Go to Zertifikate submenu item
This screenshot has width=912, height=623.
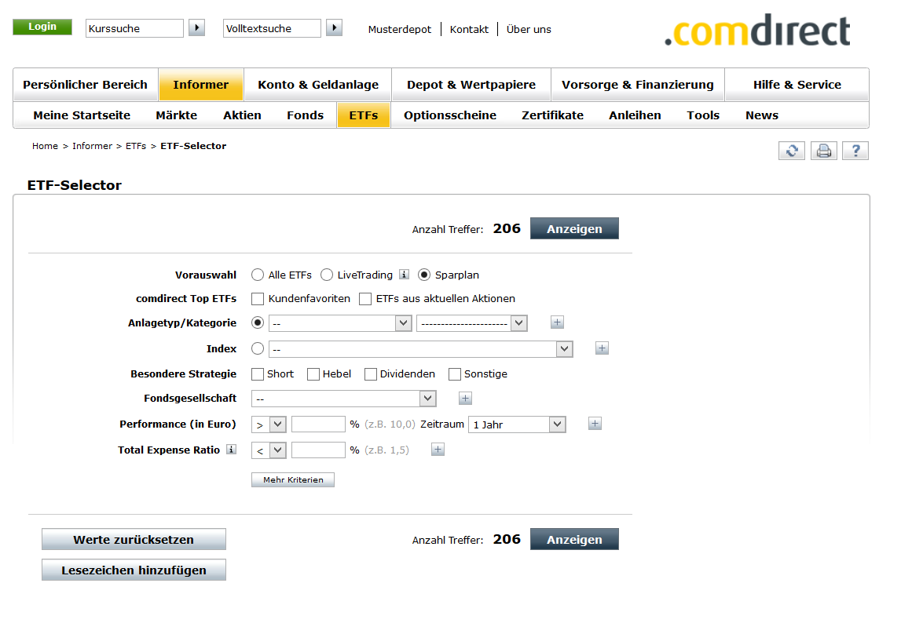pyautogui.click(x=552, y=115)
